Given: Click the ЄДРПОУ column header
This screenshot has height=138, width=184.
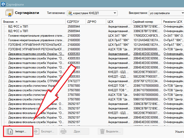Looking at the screenshot, I should pyautogui.click(x=76, y=22).
